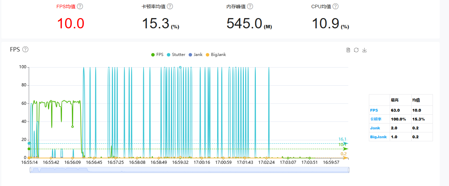Open chart data view document icon

click(x=348, y=50)
